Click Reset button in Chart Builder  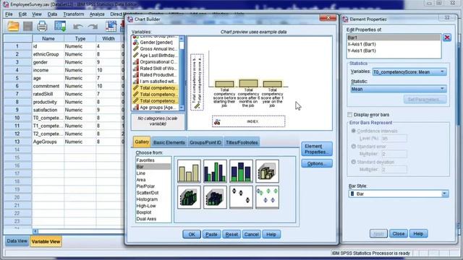click(231, 234)
